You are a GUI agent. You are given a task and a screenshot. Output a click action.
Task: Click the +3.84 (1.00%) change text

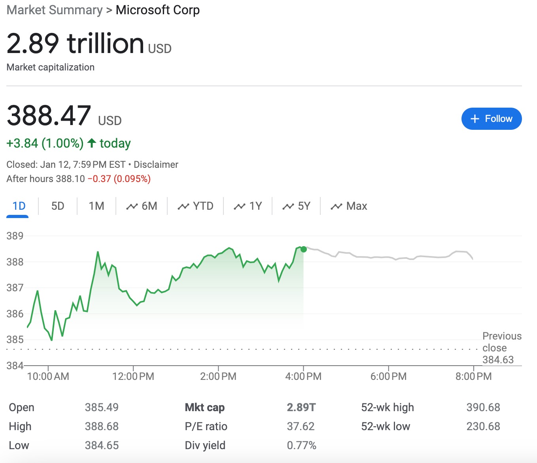coord(45,143)
